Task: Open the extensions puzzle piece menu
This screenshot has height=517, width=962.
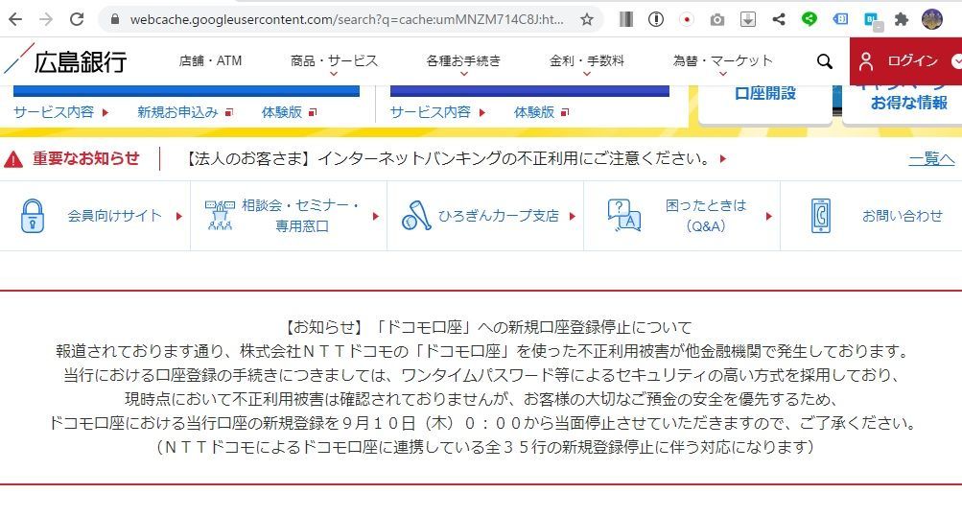Action: coord(902,19)
